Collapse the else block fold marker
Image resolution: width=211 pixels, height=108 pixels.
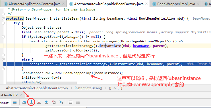pyautogui.click(x=3, y=59)
